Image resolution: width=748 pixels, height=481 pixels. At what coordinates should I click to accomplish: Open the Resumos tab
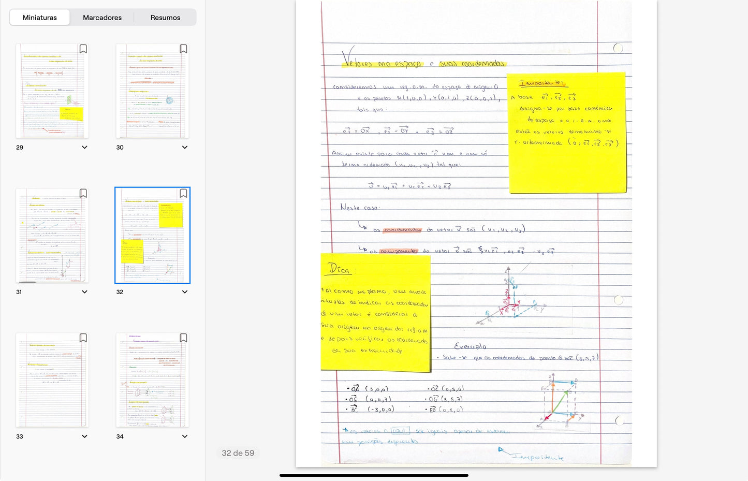[165, 18]
